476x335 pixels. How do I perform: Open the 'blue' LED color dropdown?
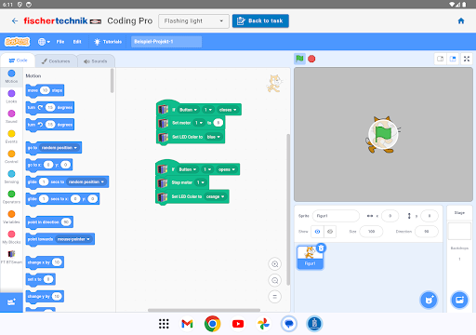214,137
